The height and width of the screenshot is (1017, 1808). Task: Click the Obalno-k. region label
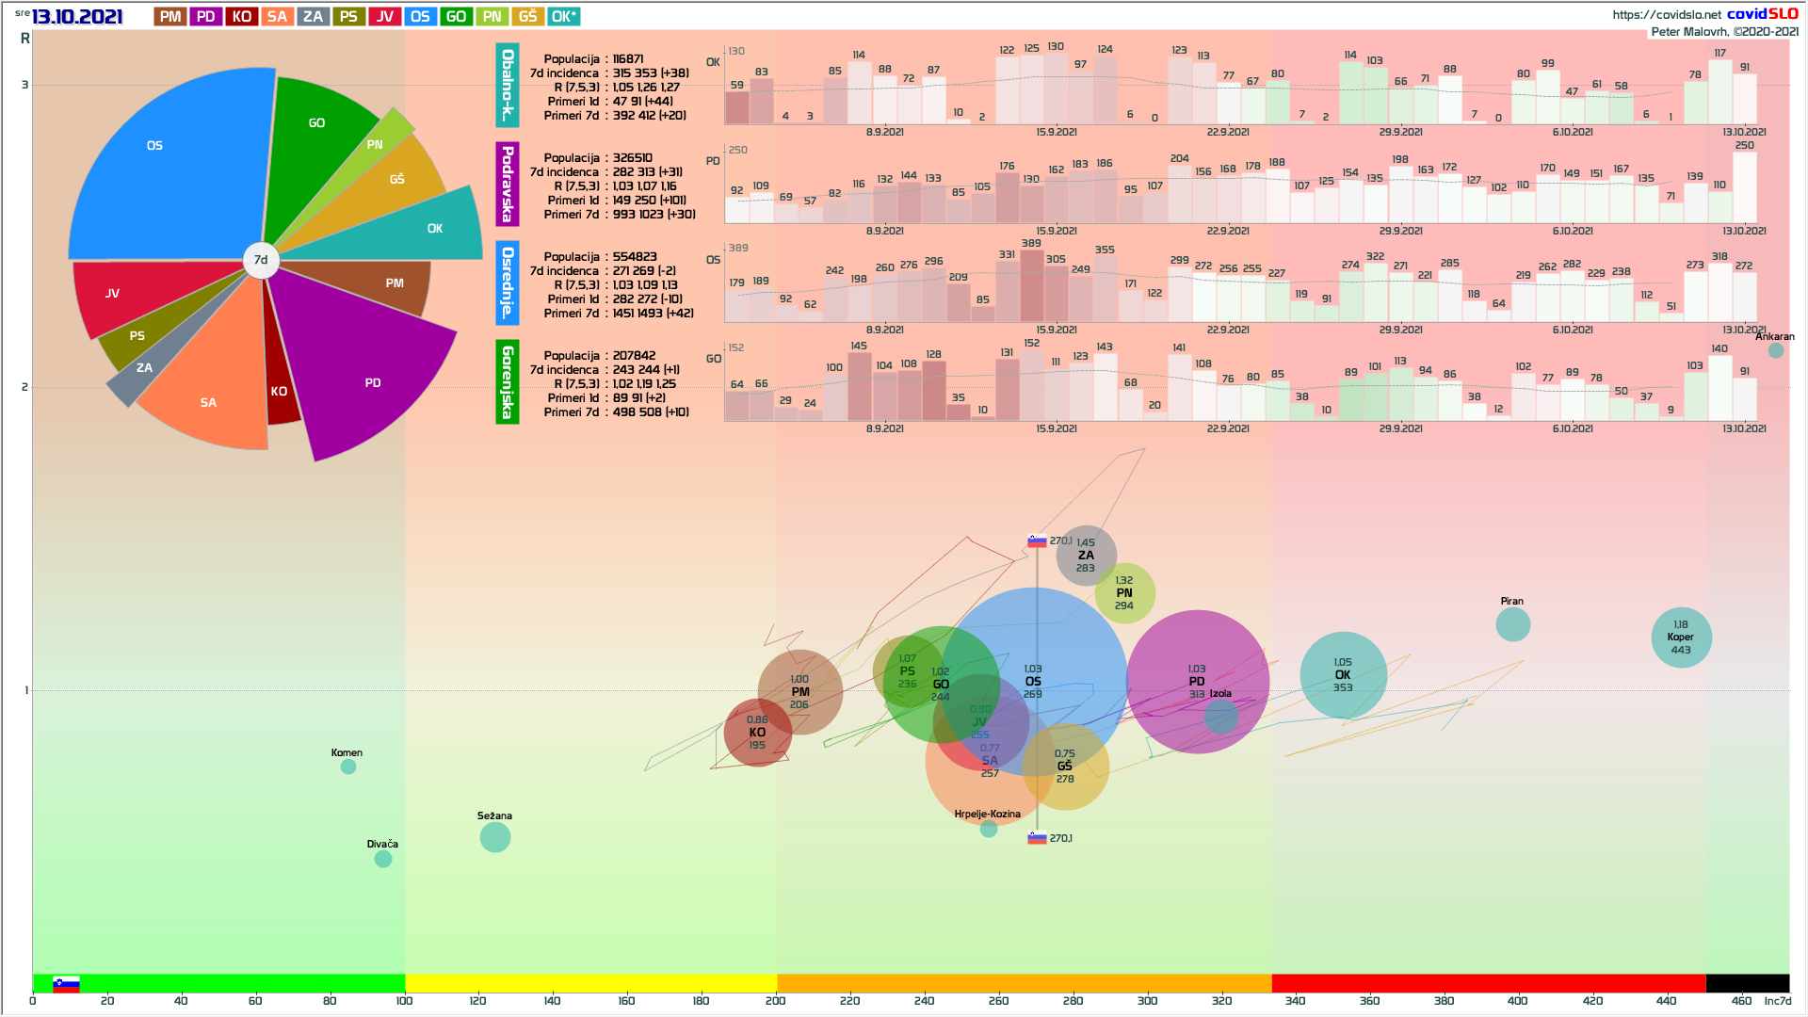point(508,85)
